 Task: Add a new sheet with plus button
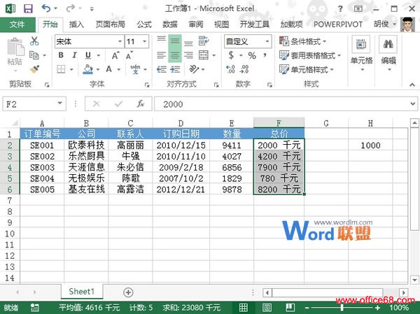(128, 292)
